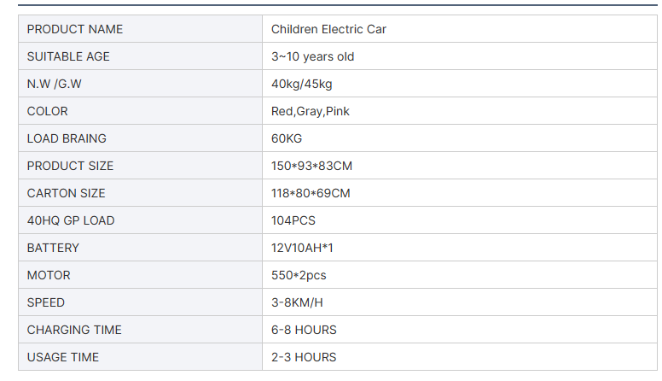The width and height of the screenshot is (662, 381).
Task: Click the 6-8 HOURS charging time value
Action: coord(304,330)
